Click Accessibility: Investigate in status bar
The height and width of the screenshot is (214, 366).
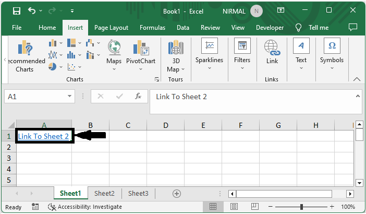tap(84, 207)
